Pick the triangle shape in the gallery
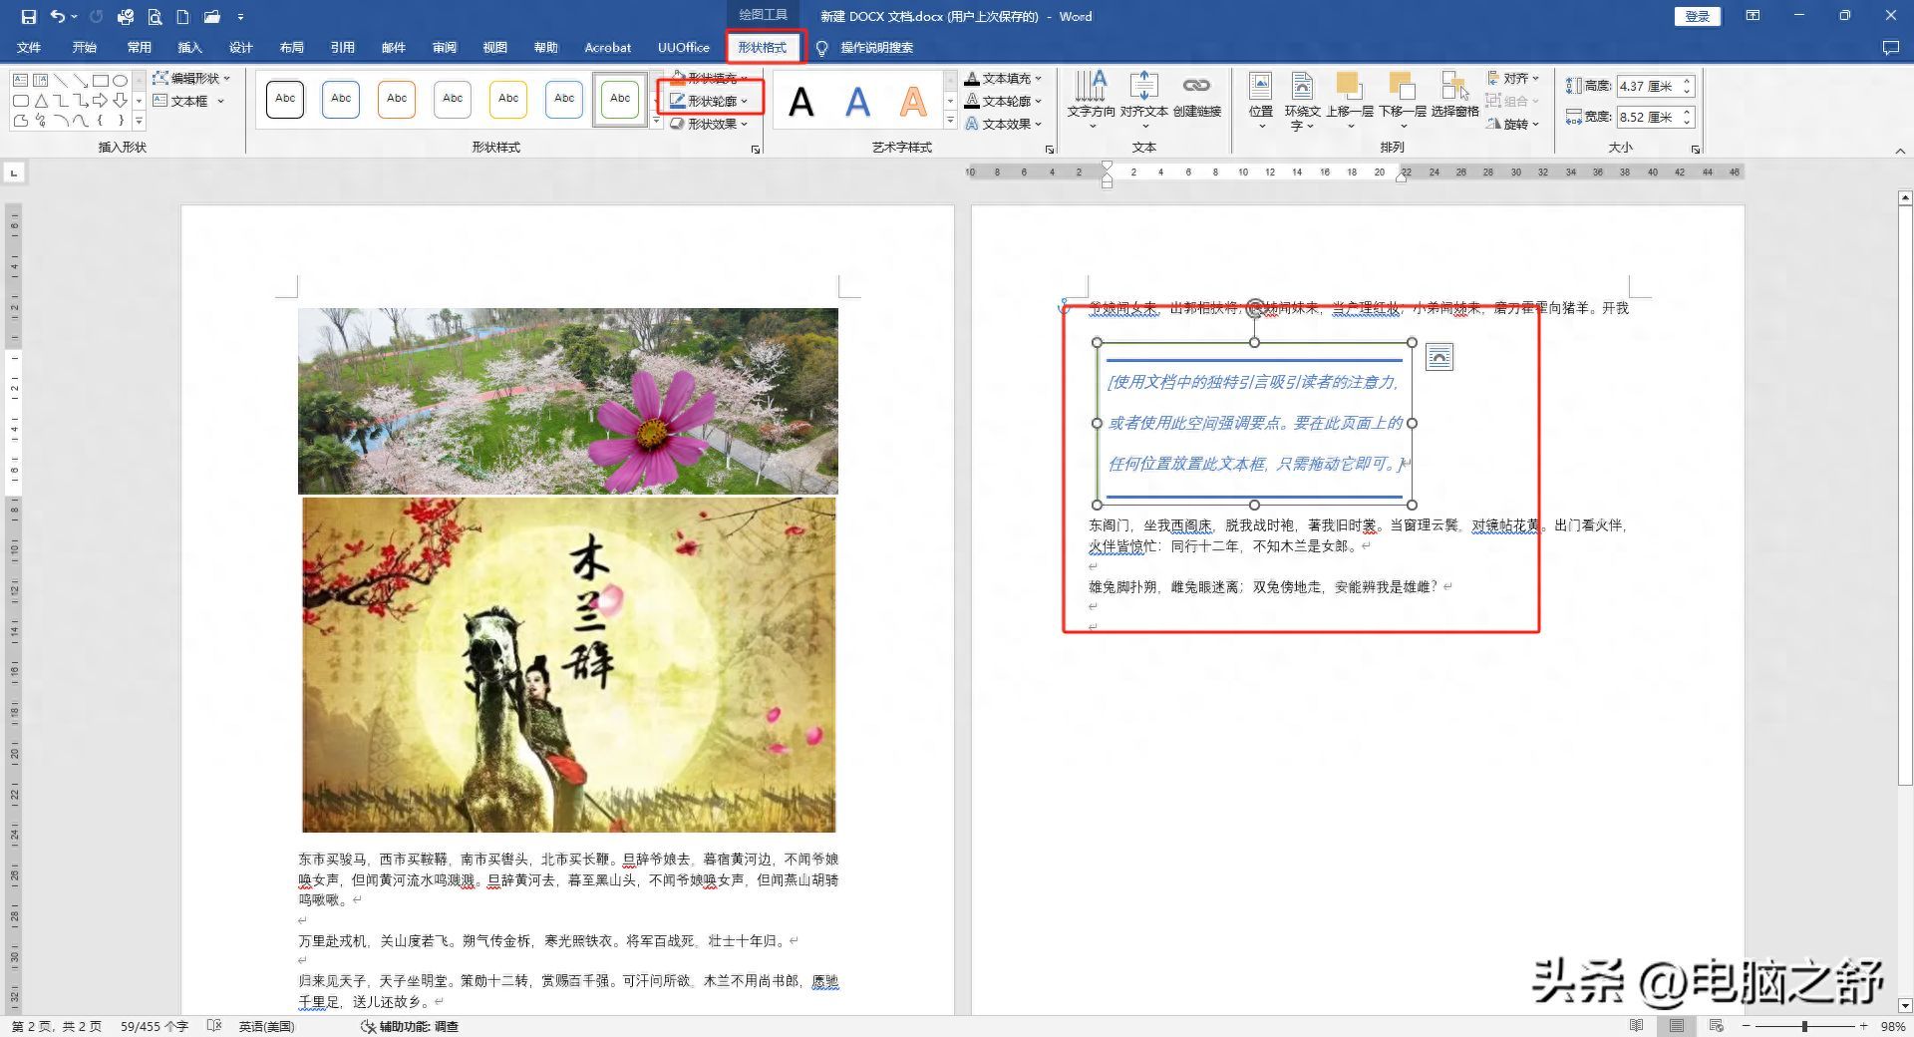1914x1037 pixels. click(41, 101)
